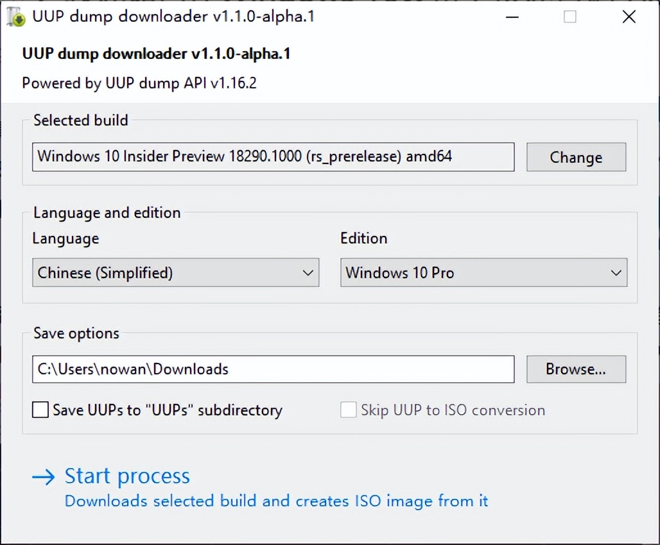The image size is (660, 545).
Task: Click the "Downloads selected build and creates ISO" description
Action: pos(276,501)
